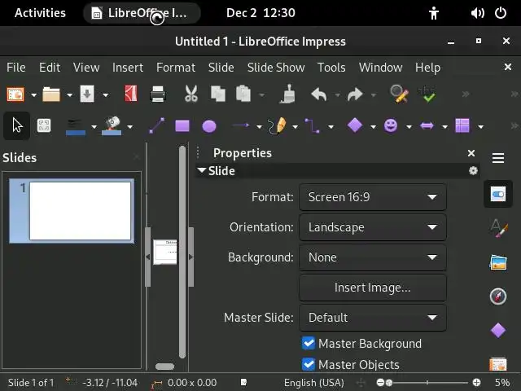Open the sidebar Gallery deck icon
This screenshot has height=391, width=521.
[x=498, y=262]
